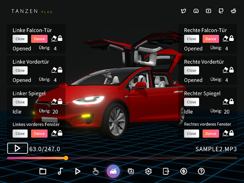Click the export icon in bottom toolbar
Image resolution: width=244 pixels, height=183 pixels.
pyautogui.click(x=166, y=172)
